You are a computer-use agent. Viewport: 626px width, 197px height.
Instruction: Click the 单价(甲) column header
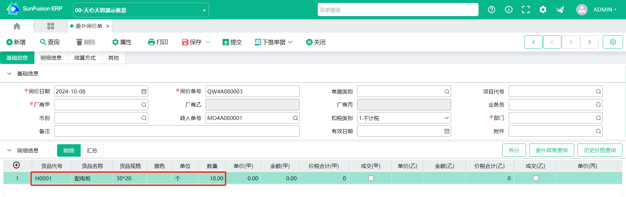point(243,166)
